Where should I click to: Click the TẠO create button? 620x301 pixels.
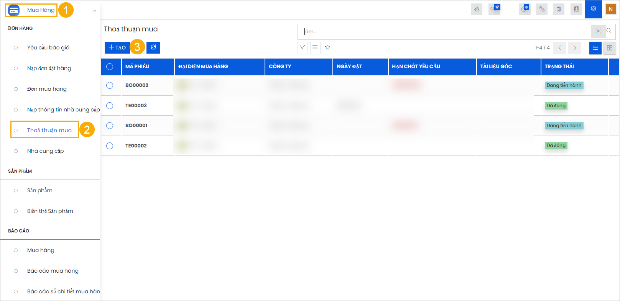tap(117, 47)
